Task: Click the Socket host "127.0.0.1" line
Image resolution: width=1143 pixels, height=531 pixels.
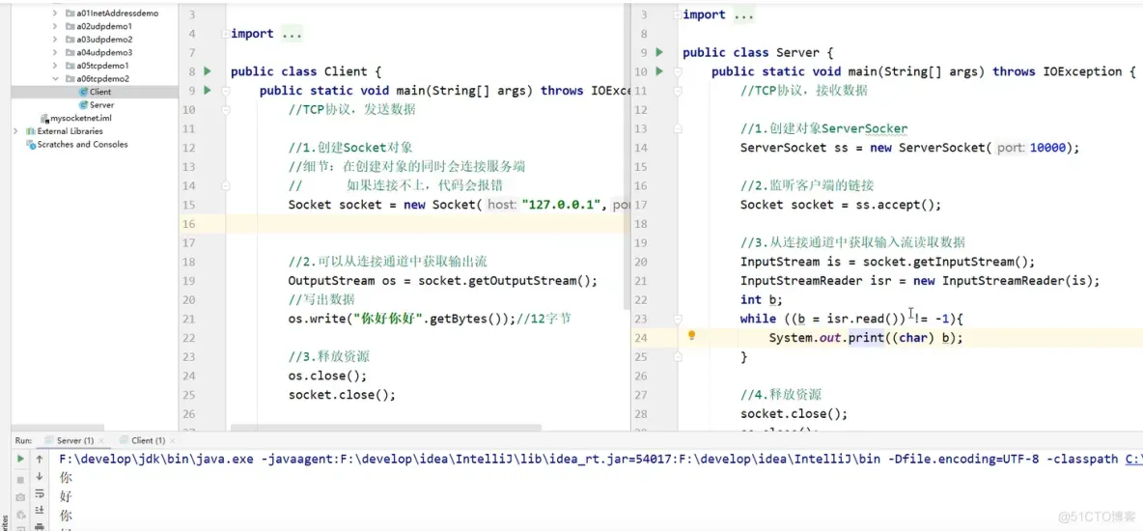Action: (459, 205)
